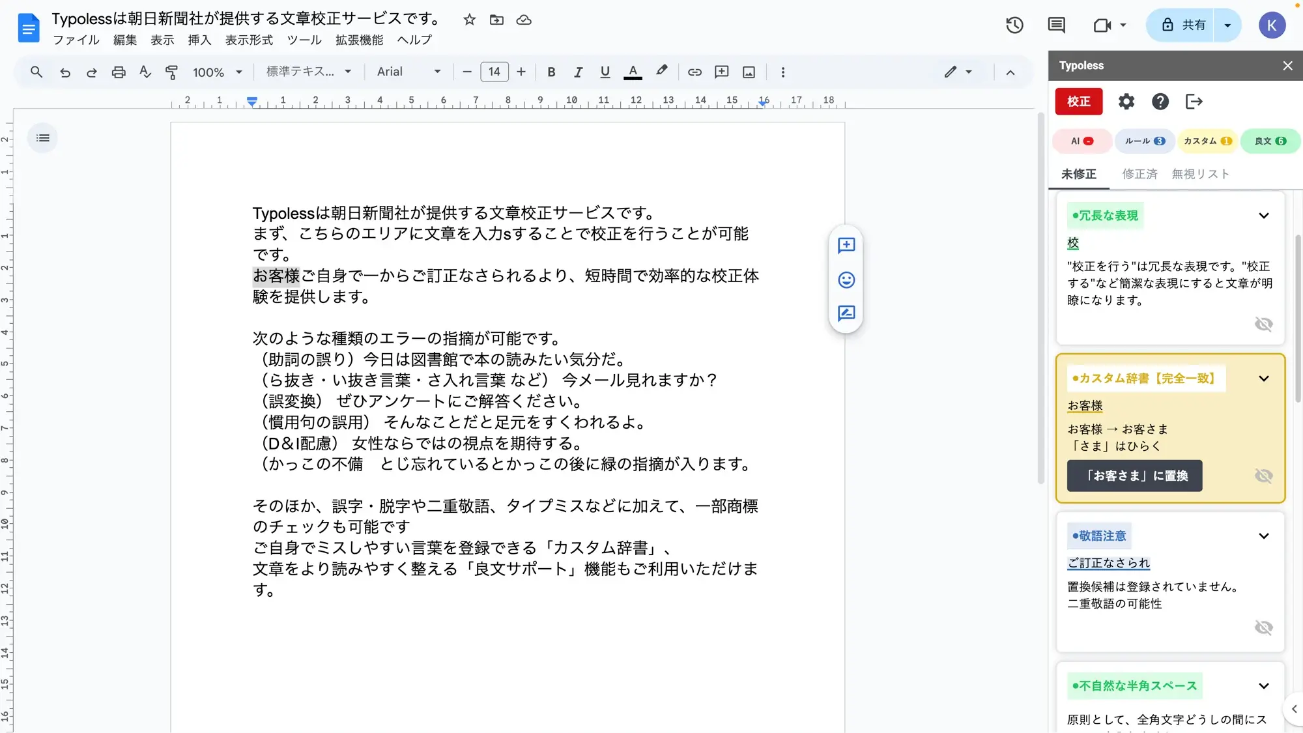Screen dimensions: 1303x733
Task: Ignore the 冗長な表現 suggestion
Action: [1264, 324]
